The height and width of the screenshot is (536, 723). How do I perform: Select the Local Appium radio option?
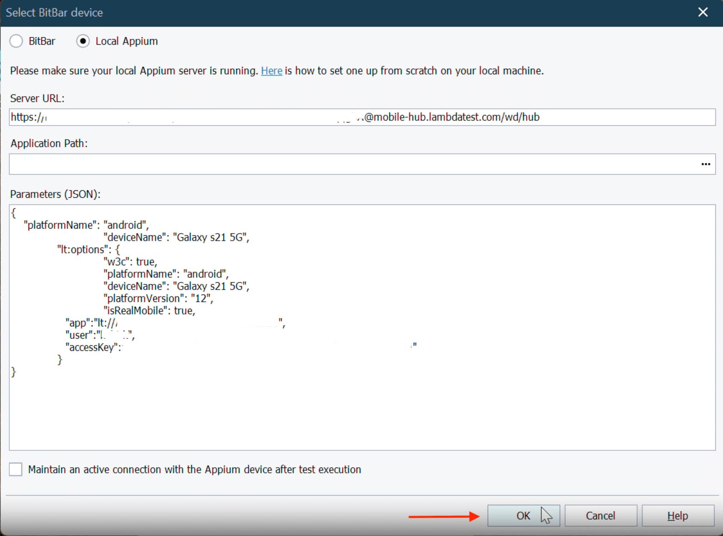pyautogui.click(x=83, y=41)
